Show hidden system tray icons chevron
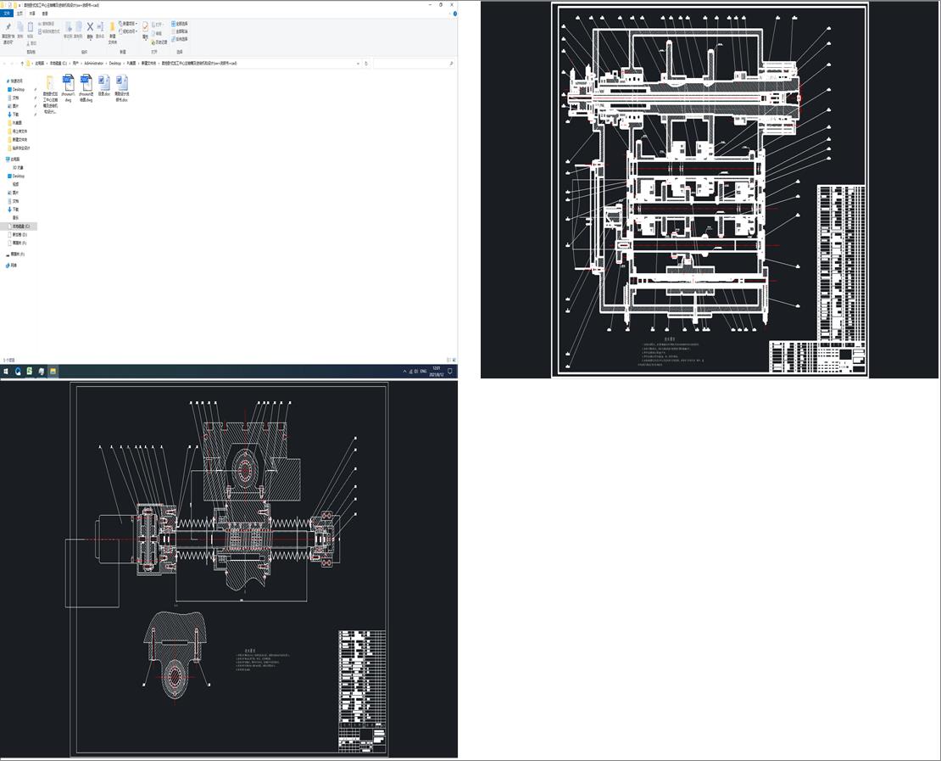Image resolution: width=941 pixels, height=761 pixels. [x=404, y=372]
